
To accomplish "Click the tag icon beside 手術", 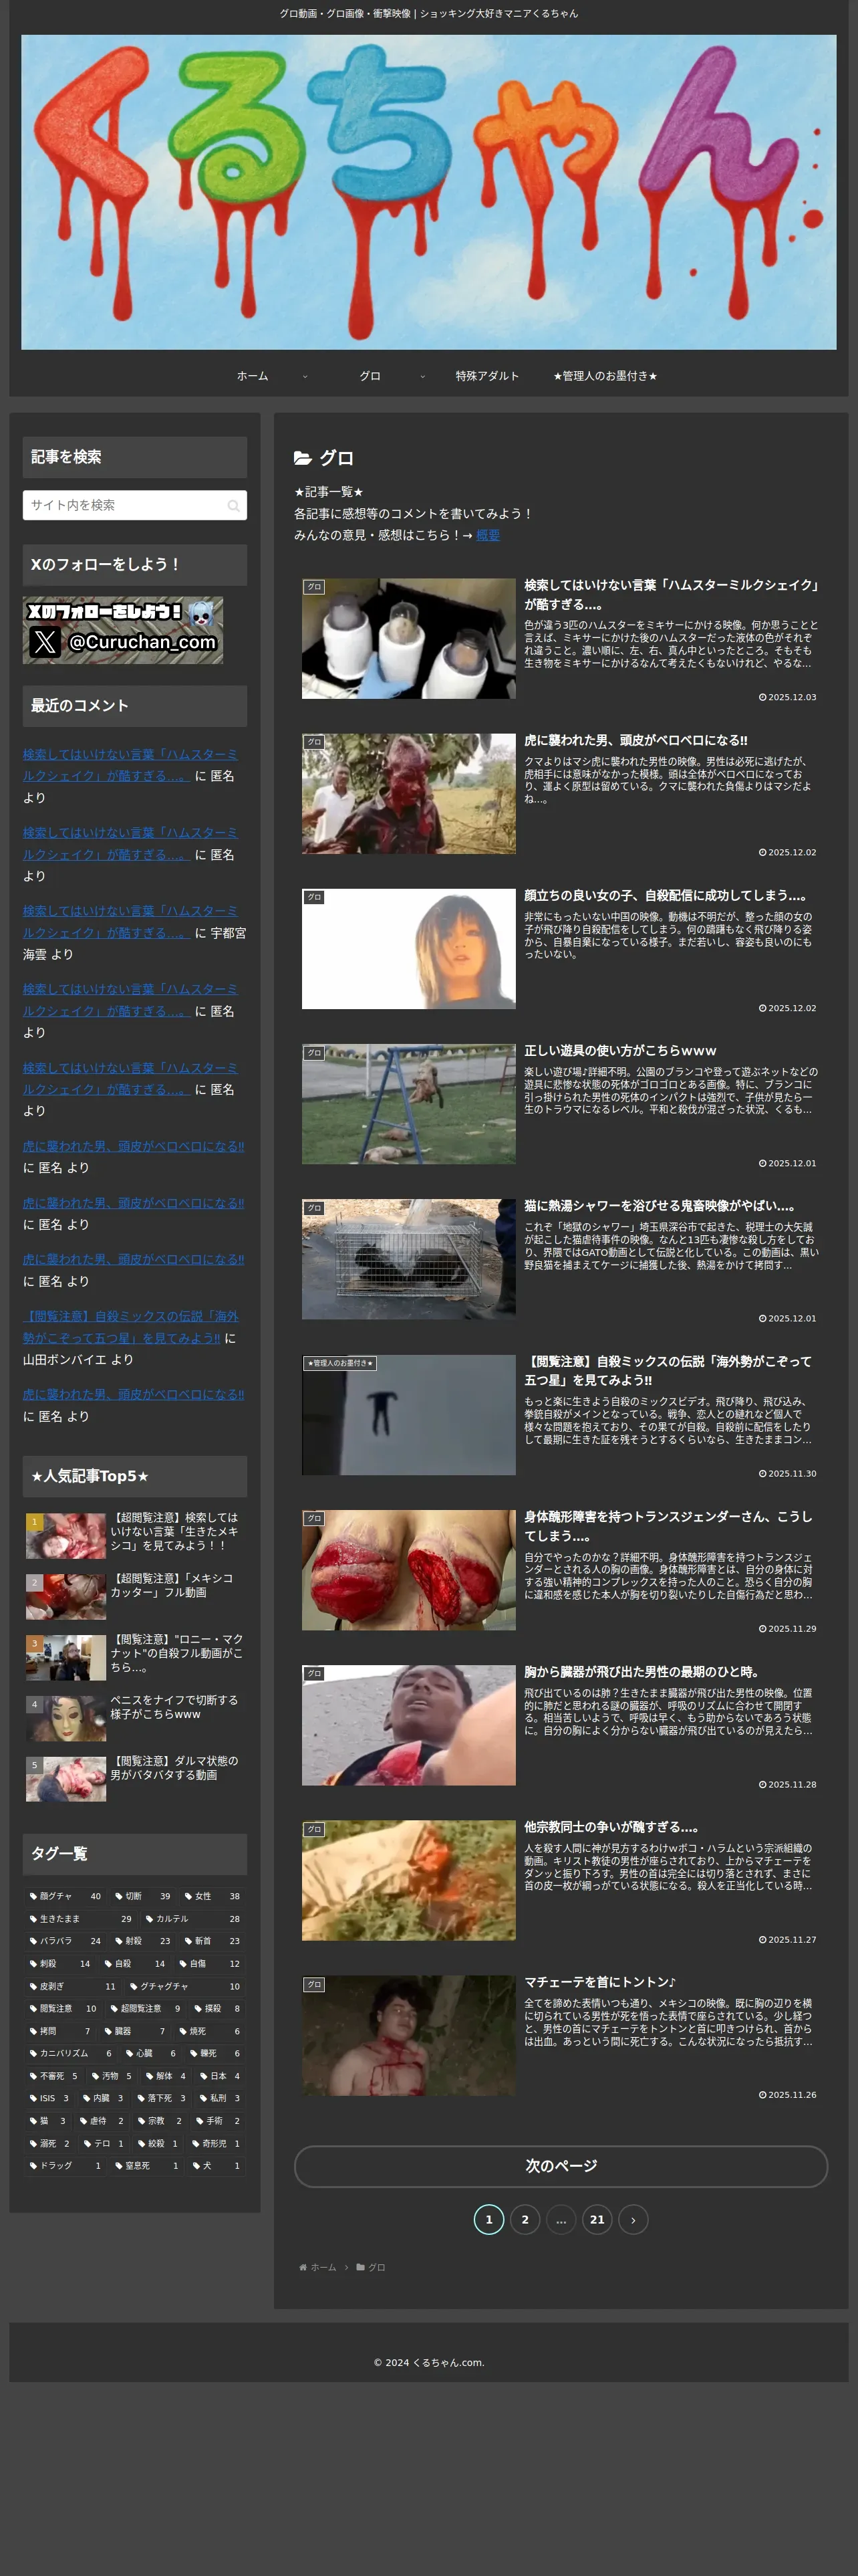I will coord(200,2121).
